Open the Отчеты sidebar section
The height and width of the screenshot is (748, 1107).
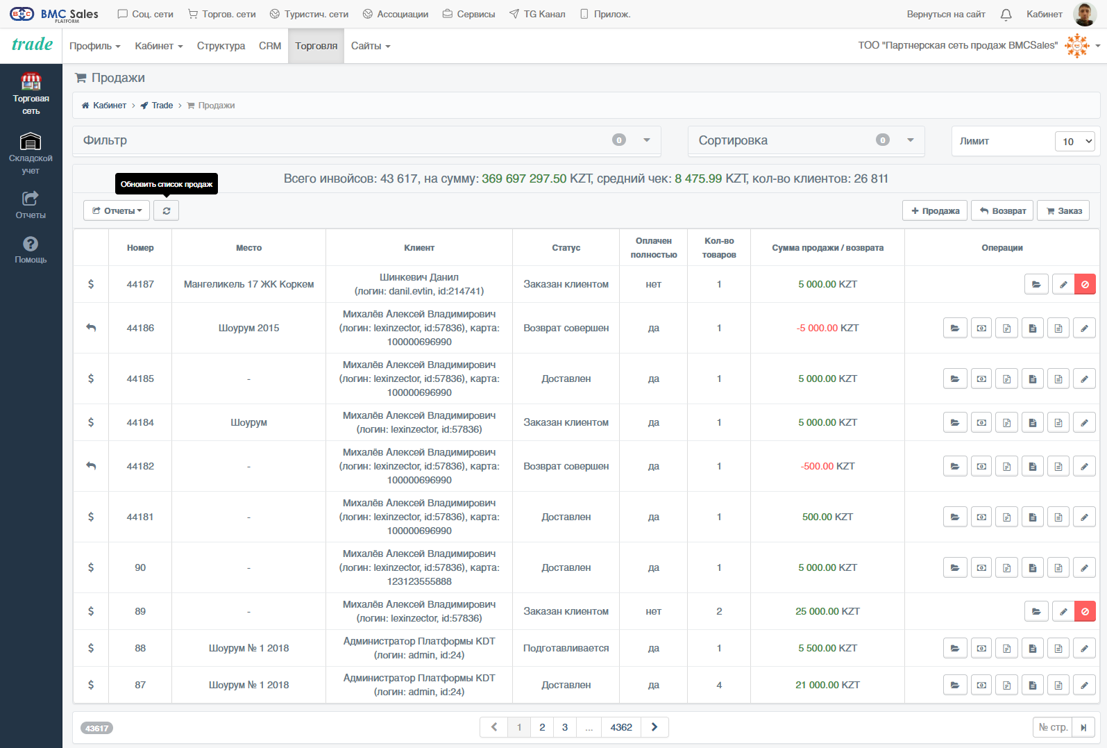tap(31, 205)
